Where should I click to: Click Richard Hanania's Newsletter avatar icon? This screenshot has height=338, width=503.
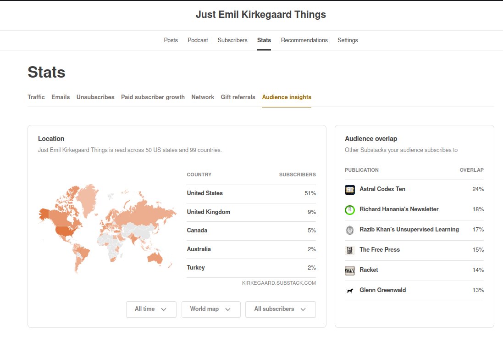point(349,209)
